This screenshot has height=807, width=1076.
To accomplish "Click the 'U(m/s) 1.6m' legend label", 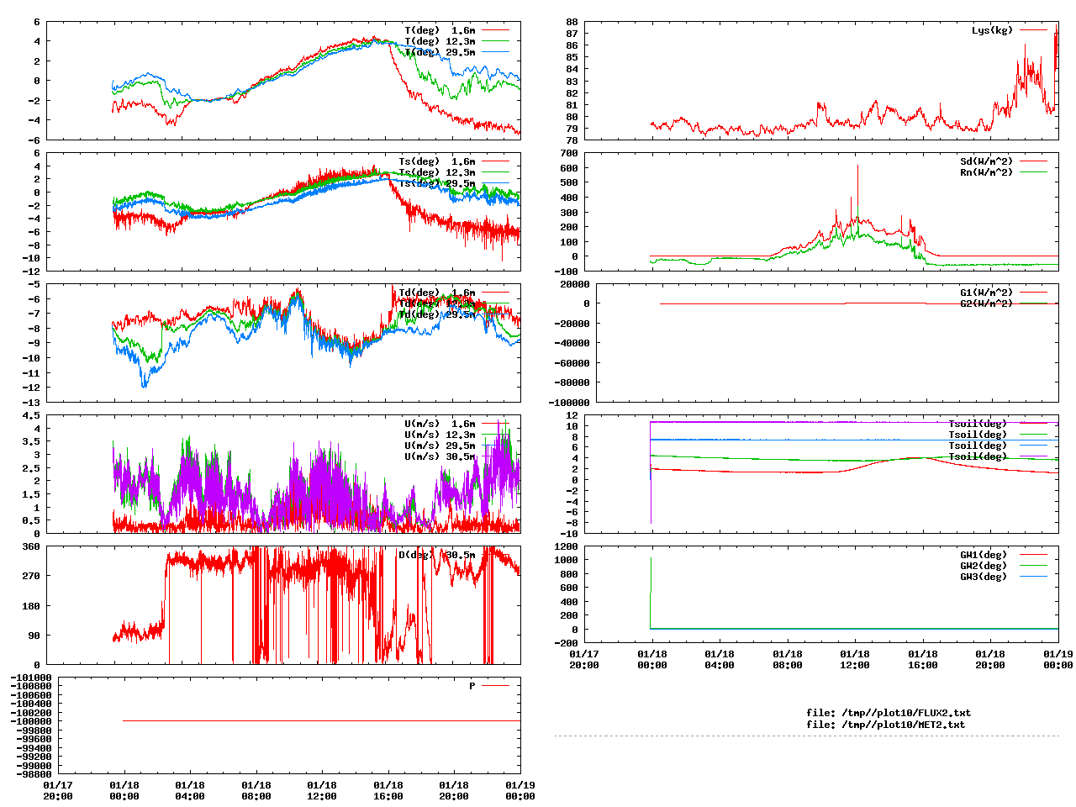I will 440,424.
